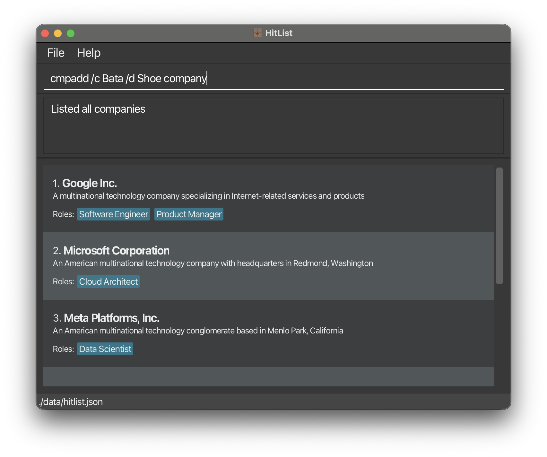Click the command input field

273,79
